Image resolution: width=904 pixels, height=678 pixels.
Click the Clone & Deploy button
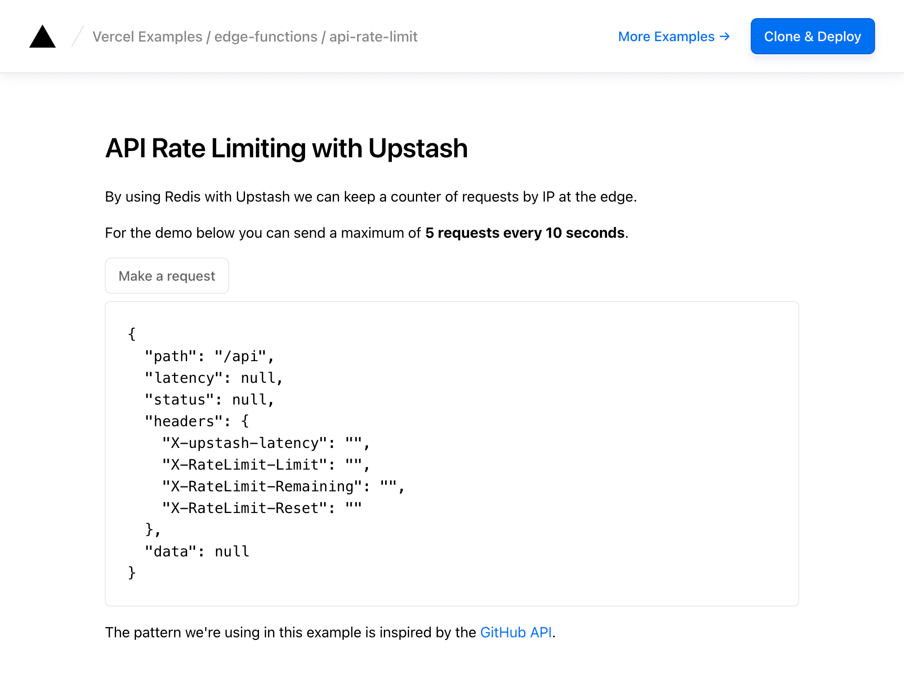tap(813, 36)
